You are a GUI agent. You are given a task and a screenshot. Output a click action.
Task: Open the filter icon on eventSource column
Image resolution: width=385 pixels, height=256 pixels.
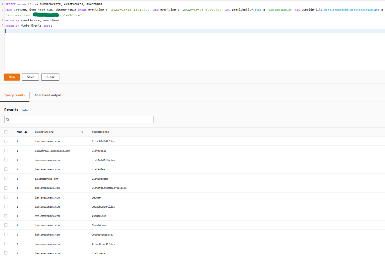(x=82, y=132)
